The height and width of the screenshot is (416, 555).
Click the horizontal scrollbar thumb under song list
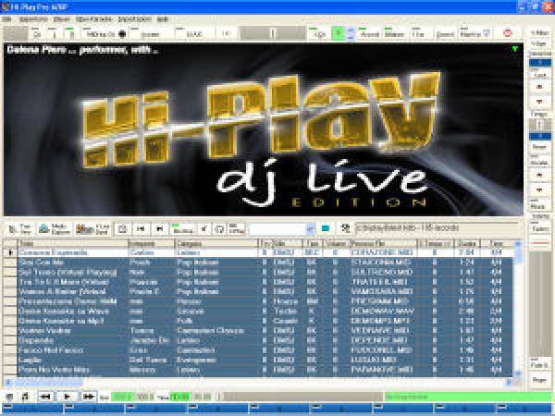[48, 382]
